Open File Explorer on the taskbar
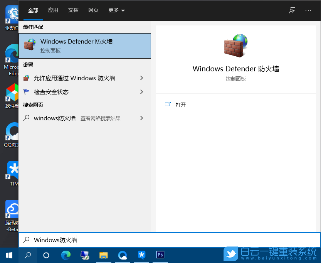Viewport: 321px width, 263px height. [104, 255]
